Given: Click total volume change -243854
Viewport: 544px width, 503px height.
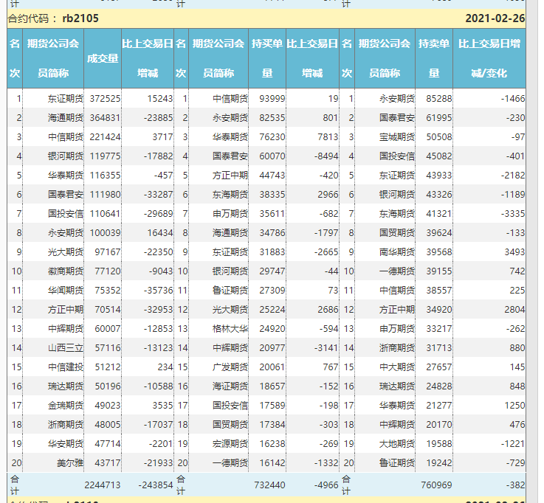Looking at the screenshot, I should coord(156,485).
